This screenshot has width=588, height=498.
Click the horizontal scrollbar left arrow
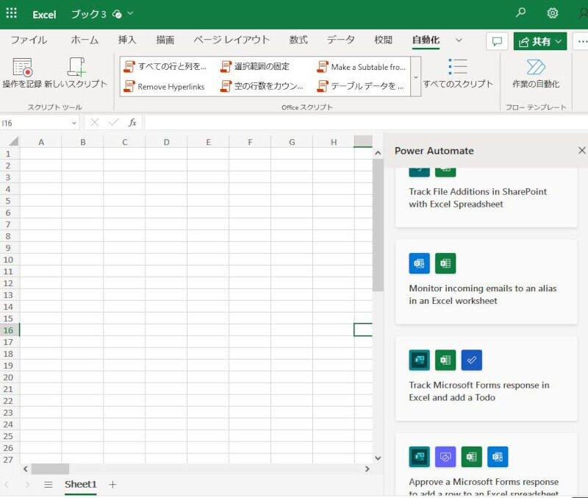tap(26, 469)
